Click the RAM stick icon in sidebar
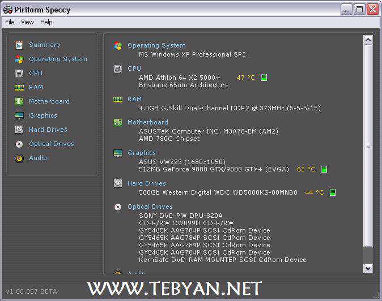 (19, 88)
